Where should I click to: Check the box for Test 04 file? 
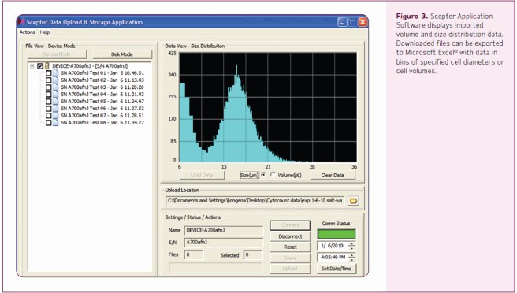click(49, 95)
